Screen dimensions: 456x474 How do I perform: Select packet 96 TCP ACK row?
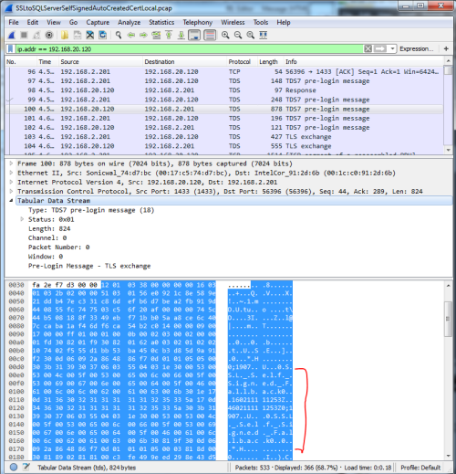pos(224,72)
